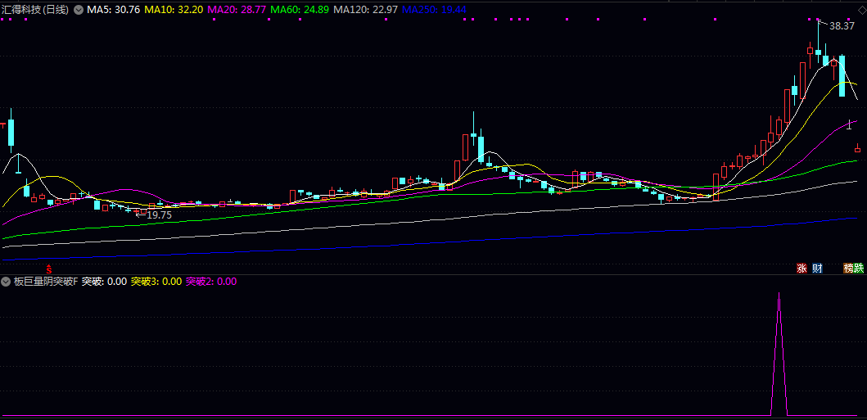867x420 pixels.
Task: Click the MA20: 28.77 label
Action: 237,9
